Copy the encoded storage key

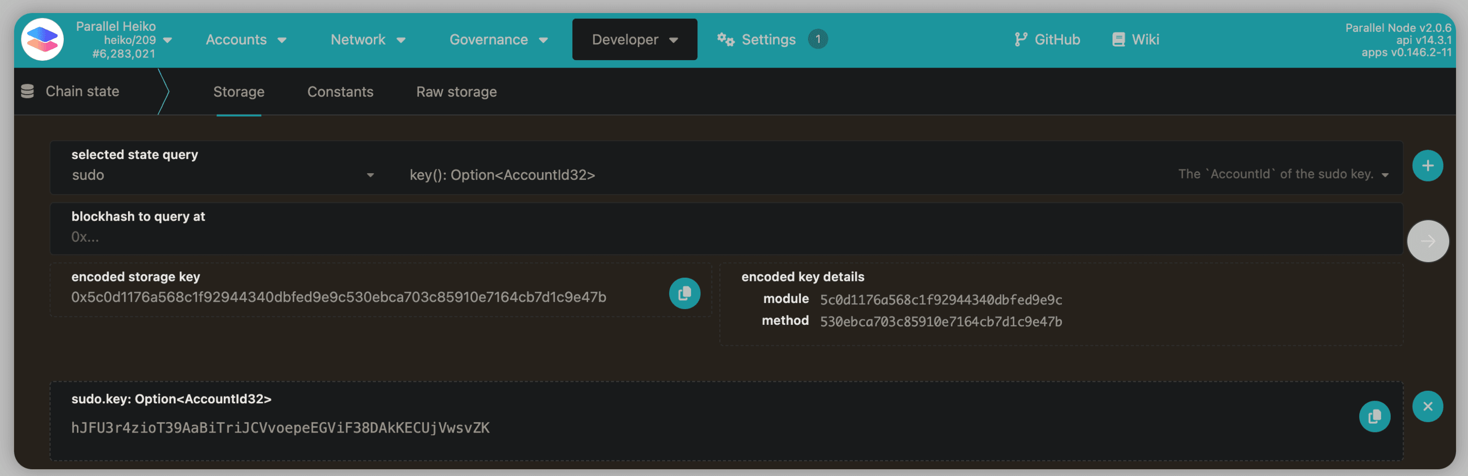684,293
